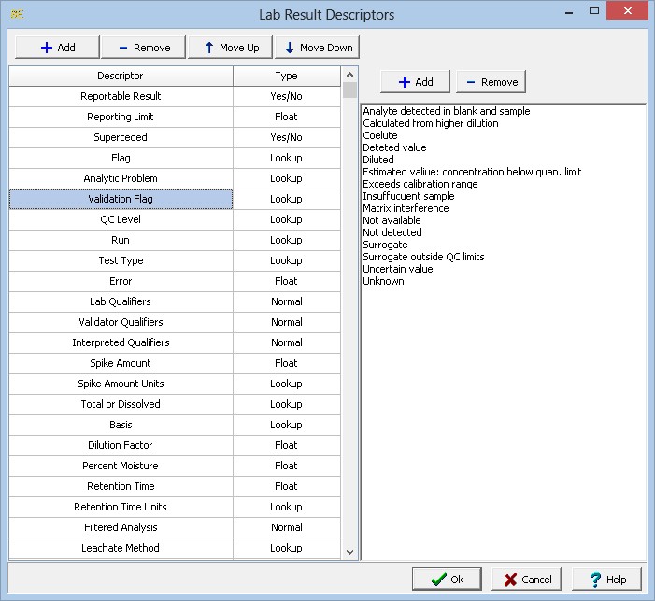The width and height of the screenshot is (655, 601).
Task: Move selected descriptor down
Action: coord(317,48)
